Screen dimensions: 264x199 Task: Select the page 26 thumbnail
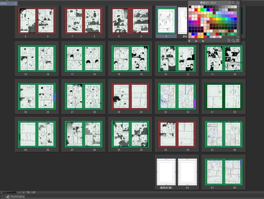[93, 96]
